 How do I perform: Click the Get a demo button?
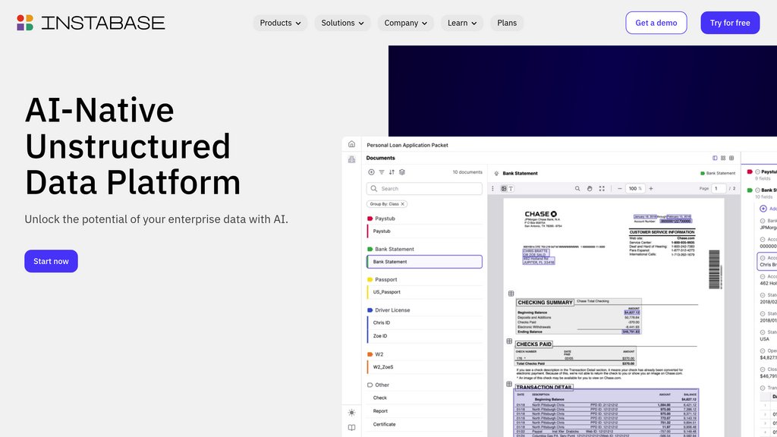pyautogui.click(x=656, y=23)
